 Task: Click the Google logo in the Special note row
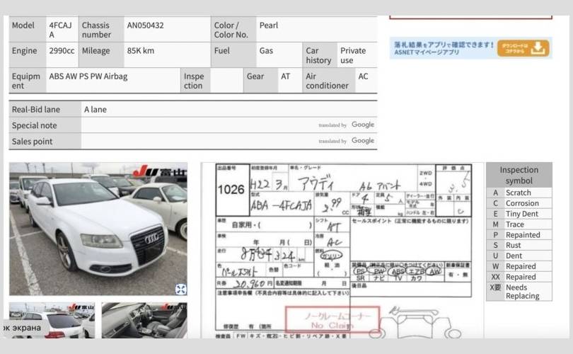(x=362, y=125)
